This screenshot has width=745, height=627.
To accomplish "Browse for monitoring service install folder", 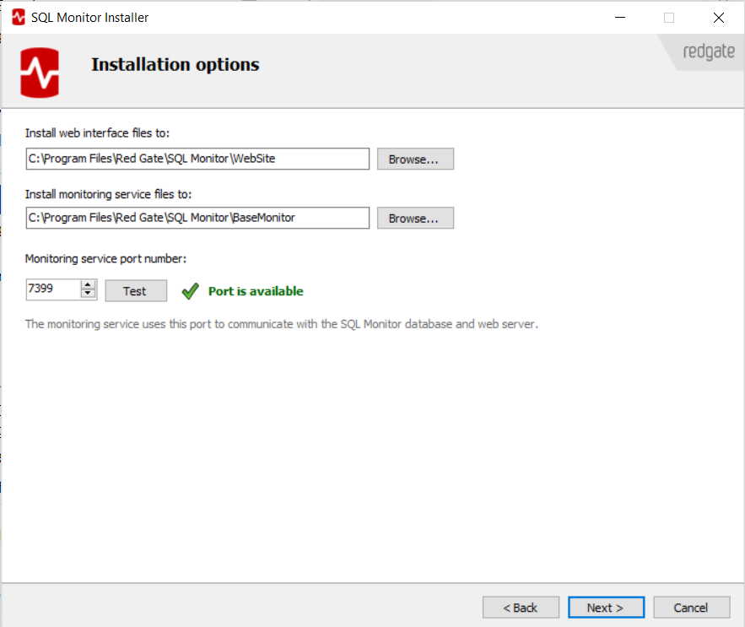I will 414,218.
